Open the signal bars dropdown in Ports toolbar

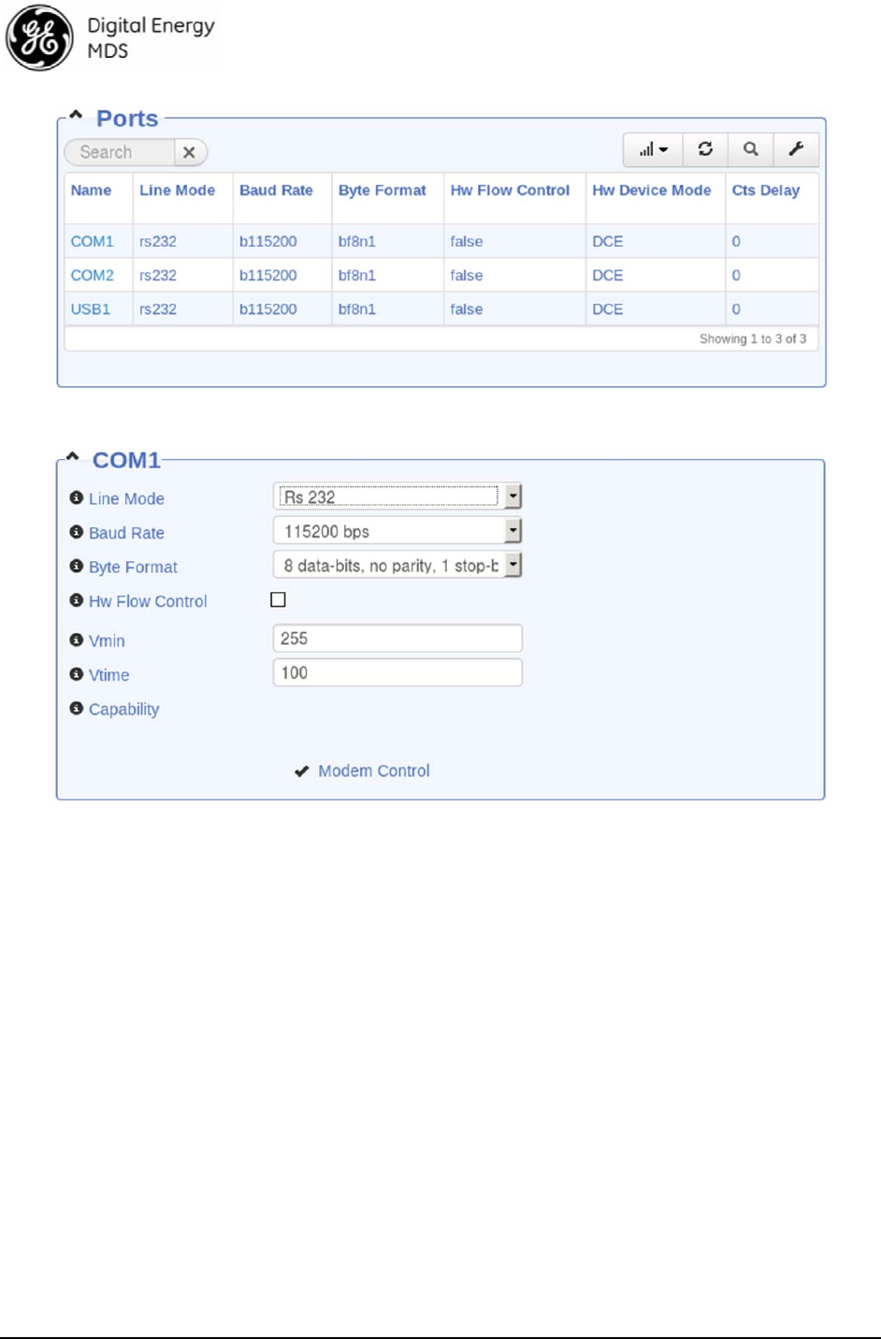pos(654,150)
